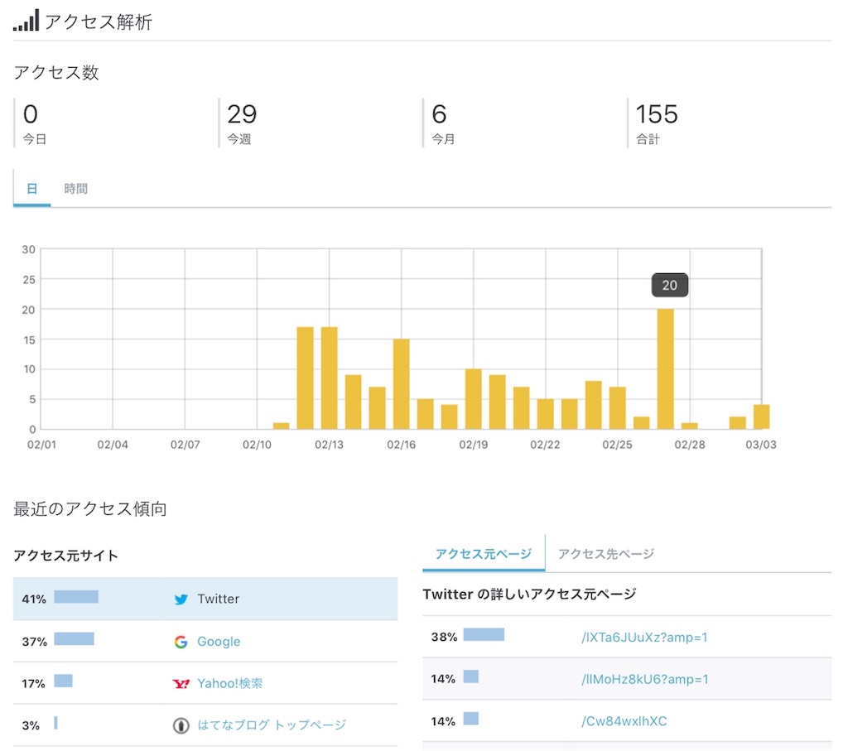Click the 20 tooltip above the chart
The width and height of the screenshot is (848, 751).
[x=669, y=285]
